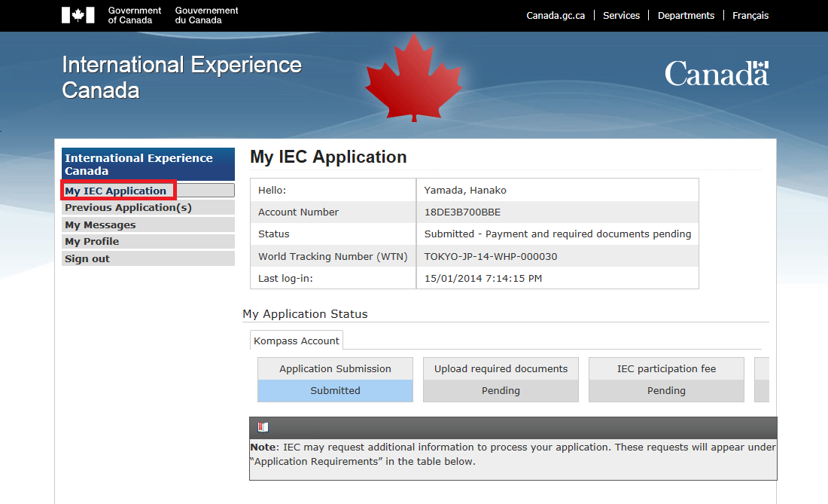Viewport: 828px width, 504px height.
Task: Click the IEC participation fee step
Action: pos(666,368)
